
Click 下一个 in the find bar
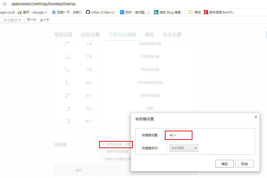pos(32,20)
